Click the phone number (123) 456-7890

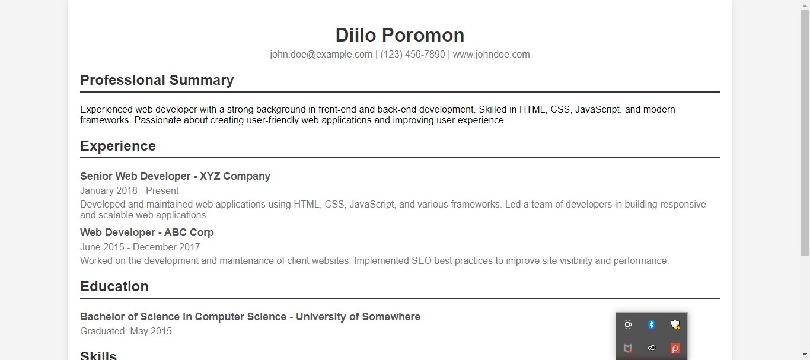413,55
